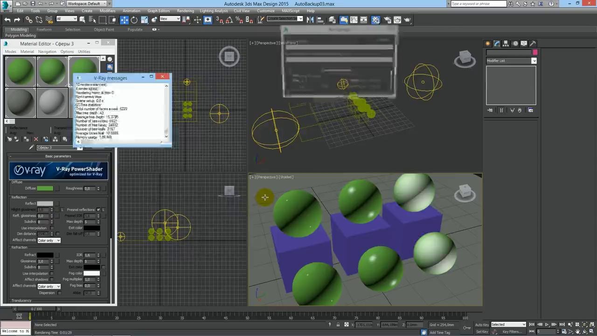This screenshot has height=336, width=597.
Task: Select the Select and Link tool
Action: point(29,20)
